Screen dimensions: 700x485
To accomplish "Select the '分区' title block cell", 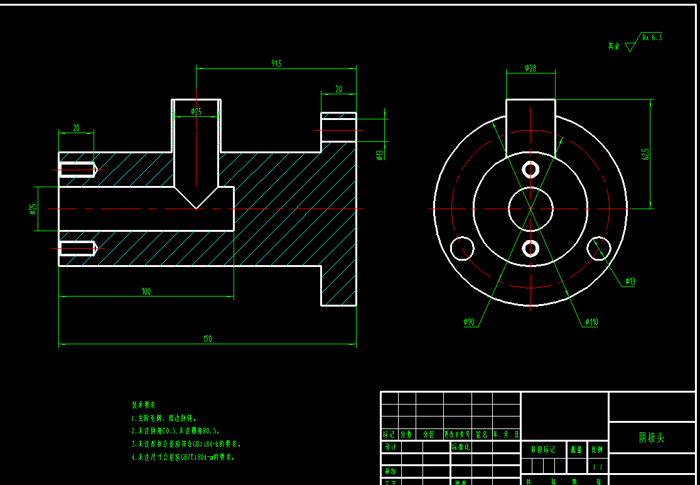I will 429,435.
